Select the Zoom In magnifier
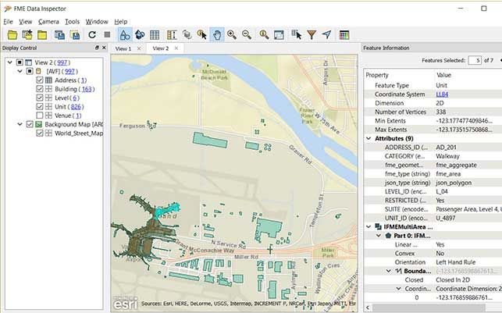Image resolution: width=502 pixels, height=313 pixels. pyautogui.click(x=232, y=34)
